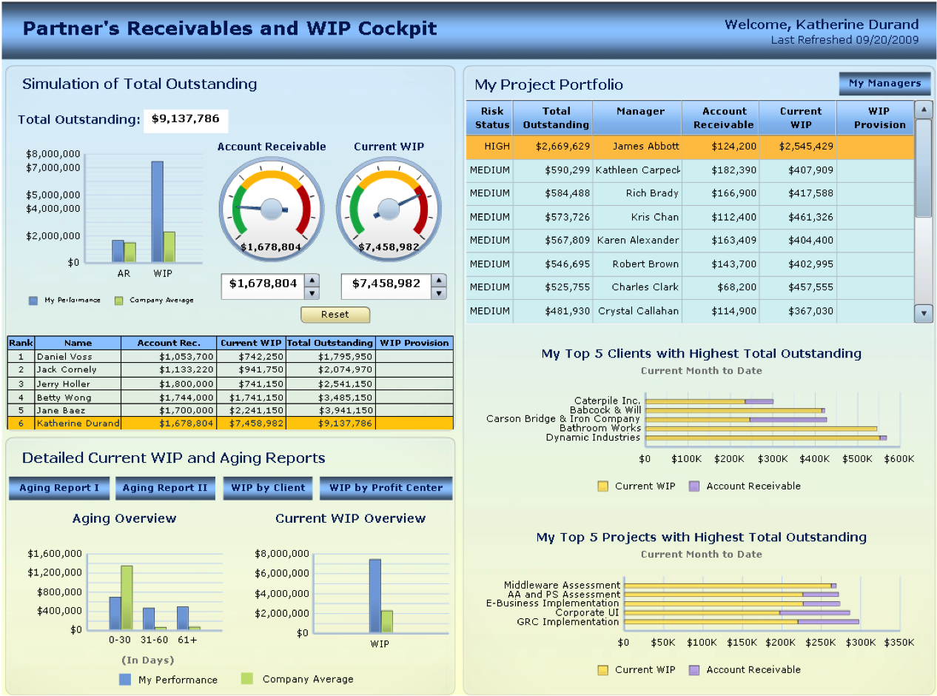Viewport: 937px width, 696px height.
Task: Select highlighted Katherine Durand ranking row
Action: (x=230, y=424)
